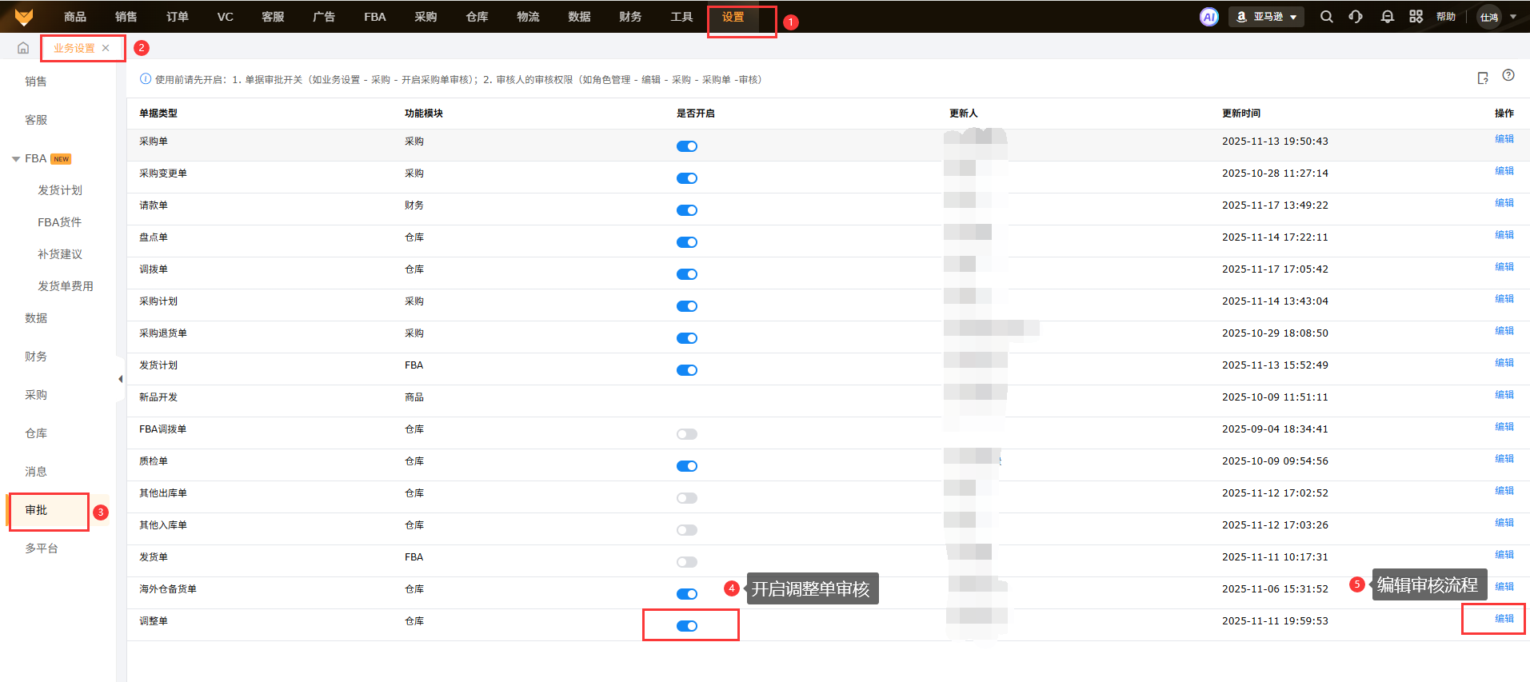
Task: Click 编辑 for the 请款单 row
Action: [x=1504, y=203]
